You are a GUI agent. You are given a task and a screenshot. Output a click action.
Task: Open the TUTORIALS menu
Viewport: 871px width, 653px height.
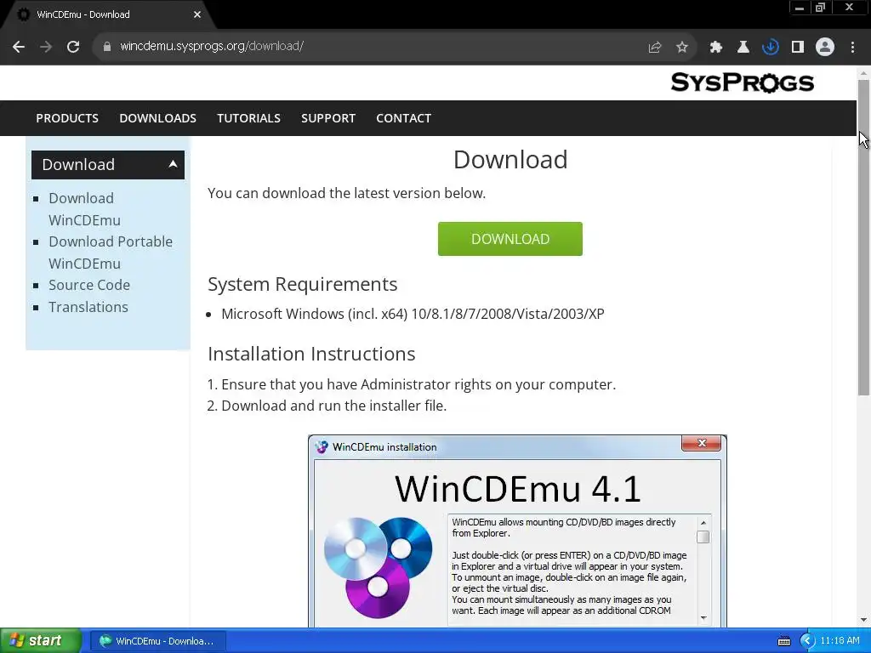tap(248, 118)
